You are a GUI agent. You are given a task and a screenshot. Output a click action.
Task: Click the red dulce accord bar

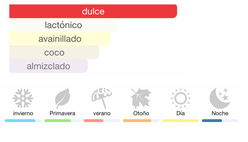93,11
